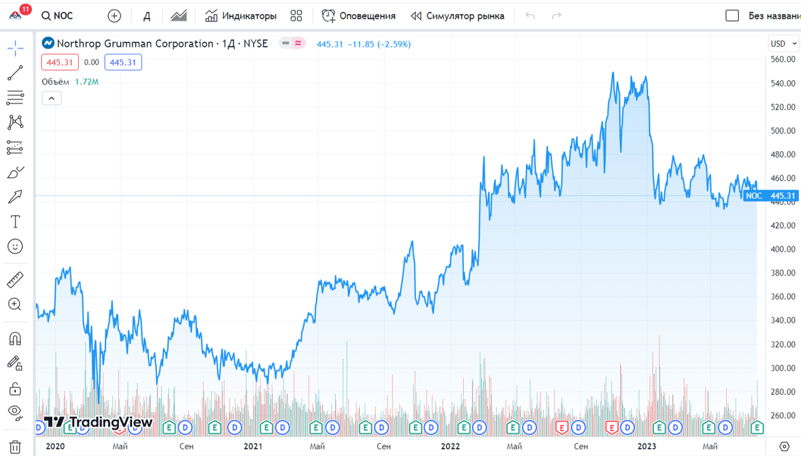Image resolution: width=801 pixels, height=456 pixels.
Task: Open chart settings gear icon
Action: (x=784, y=446)
